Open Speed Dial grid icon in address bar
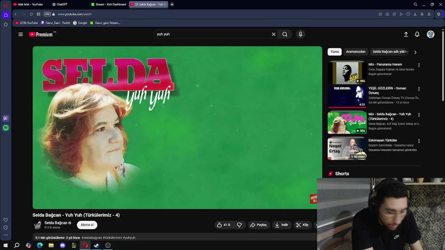Image resolution: width=445 pixels, height=250 pixels. (39, 14)
